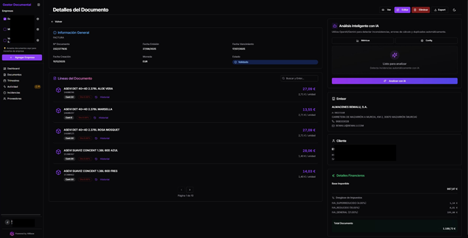Click the Gestor Documental title
468x238 pixels.
tap(17, 5)
